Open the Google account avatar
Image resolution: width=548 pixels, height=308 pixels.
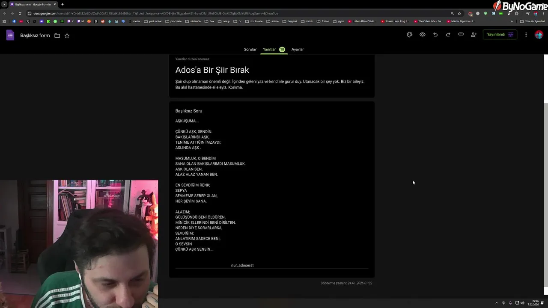pos(539,35)
